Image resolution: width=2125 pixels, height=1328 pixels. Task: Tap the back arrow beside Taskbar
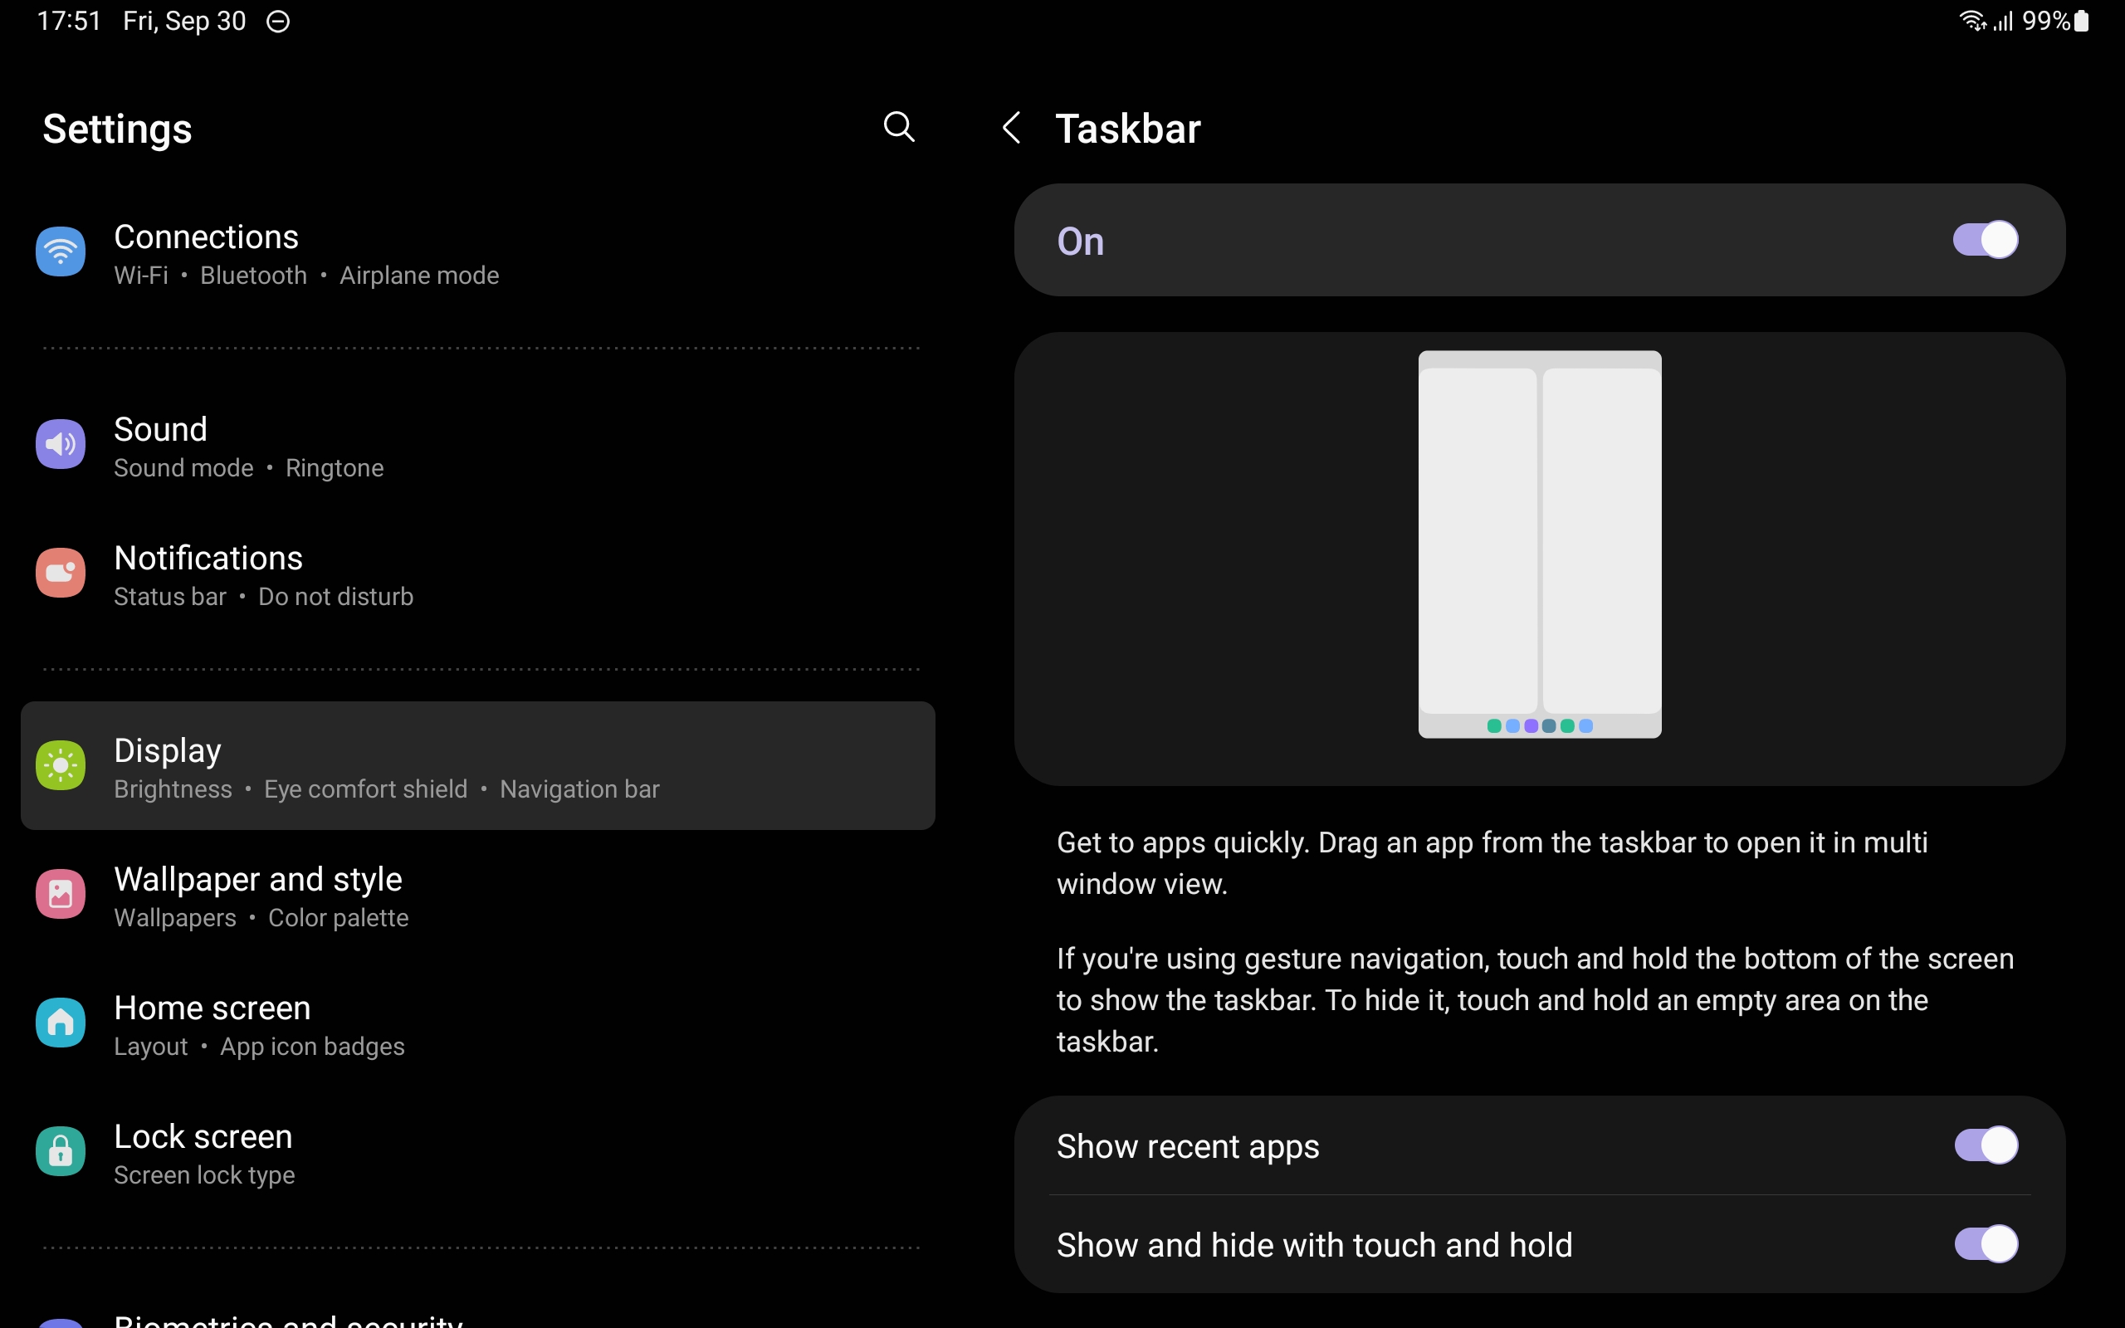point(1012,128)
